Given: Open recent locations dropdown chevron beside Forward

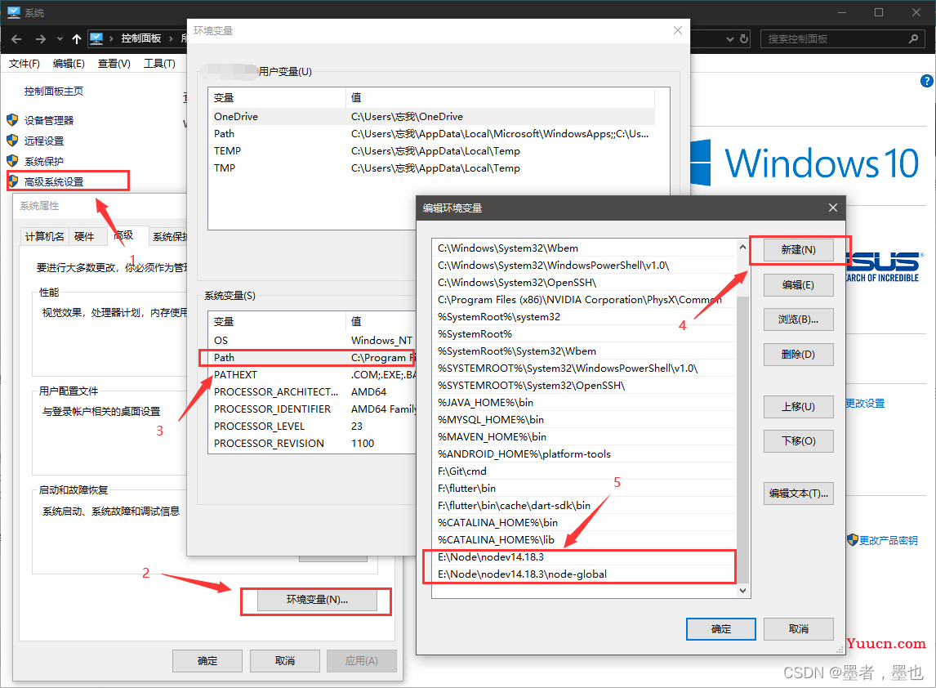Looking at the screenshot, I should point(60,39).
